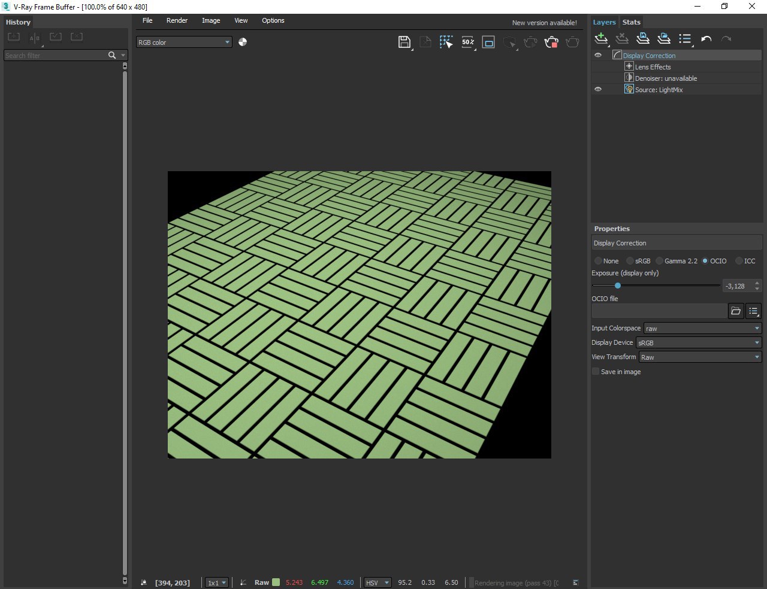
Task: Open the log icon at the status bar's end
Action: (575, 582)
